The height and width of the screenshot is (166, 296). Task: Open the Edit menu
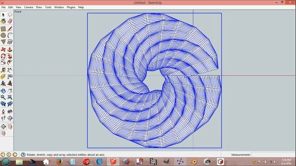[10, 7]
